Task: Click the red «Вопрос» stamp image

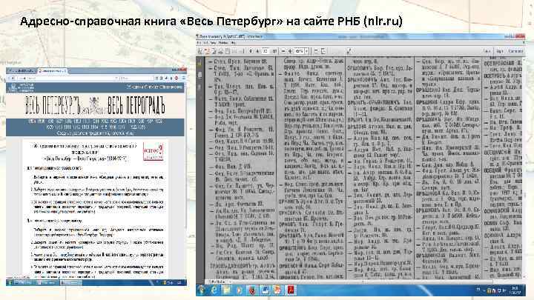Action: 153,151
